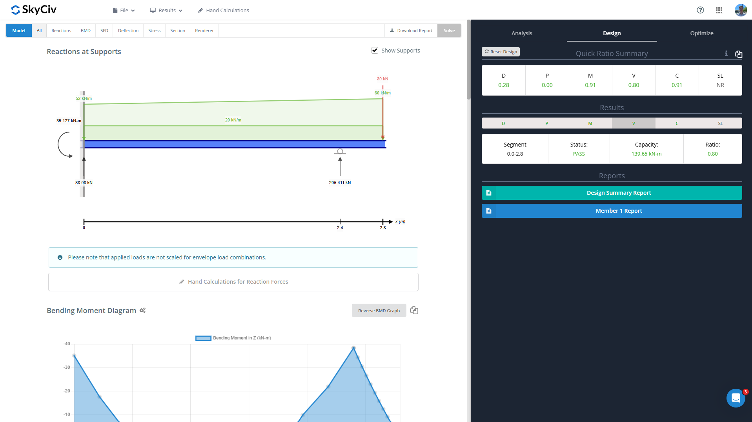Image resolution: width=752 pixels, height=422 pixels.
Task: Select the C results segment
Action: (x=677, y=123)
